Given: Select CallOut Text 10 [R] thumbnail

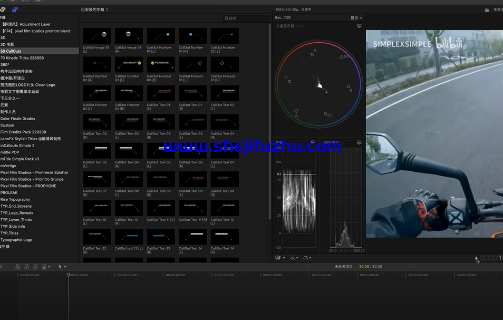Looking at the screenshot, I should (129, 208).
